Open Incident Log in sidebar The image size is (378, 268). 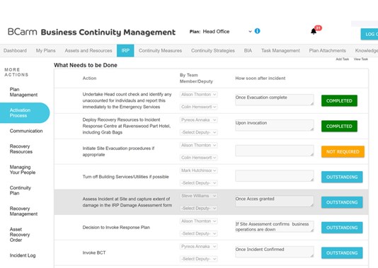pos(23,255)
